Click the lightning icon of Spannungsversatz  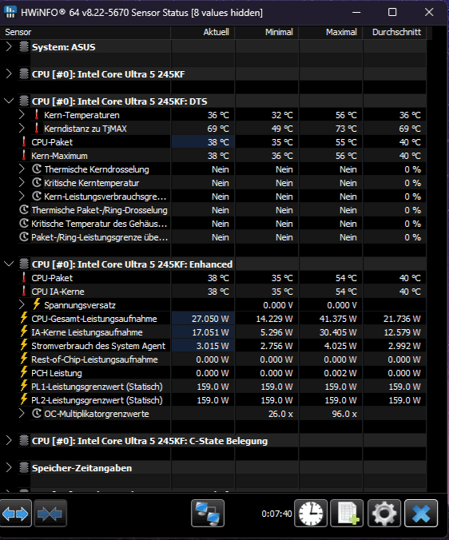click(x=37, y=304)
